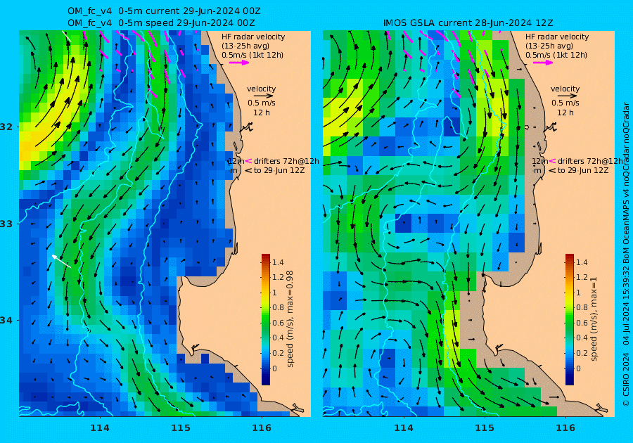
Task: Click the 'velocity' legend word in IMOS GSLA panel
Action: click(x=565, y=89)
